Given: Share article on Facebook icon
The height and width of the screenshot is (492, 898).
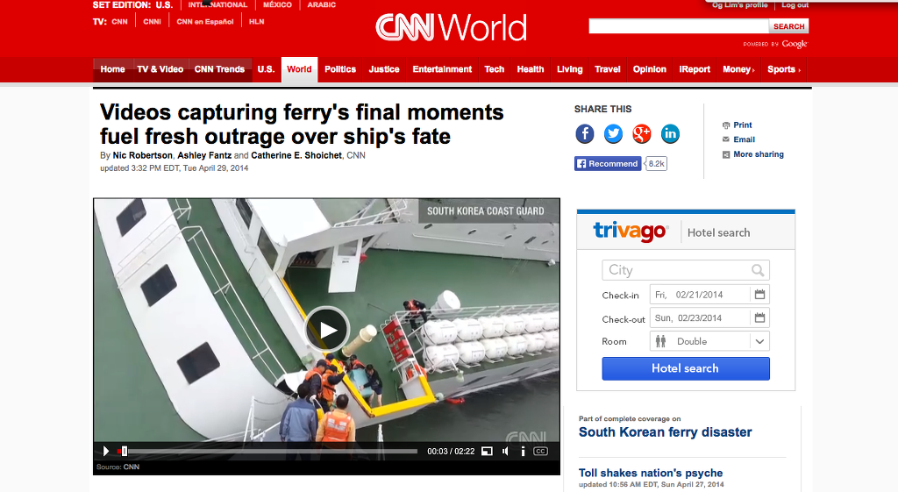Looking at the screenshot, I should 585,134.
